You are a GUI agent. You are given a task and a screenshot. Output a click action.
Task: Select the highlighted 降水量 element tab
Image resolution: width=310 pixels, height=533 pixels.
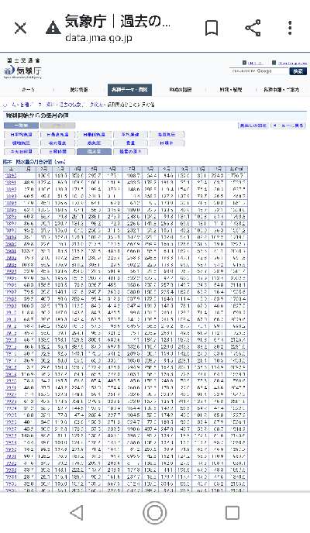point(94,152)
